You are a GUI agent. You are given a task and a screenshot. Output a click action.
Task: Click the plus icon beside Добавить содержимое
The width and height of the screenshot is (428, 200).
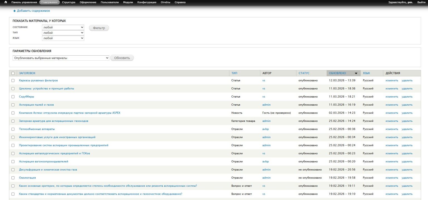coord(14,11)
